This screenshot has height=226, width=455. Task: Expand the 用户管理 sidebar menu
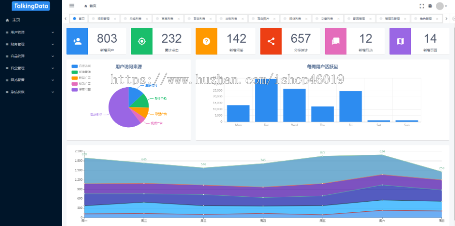pyautogui.click(x=31, y=32)
